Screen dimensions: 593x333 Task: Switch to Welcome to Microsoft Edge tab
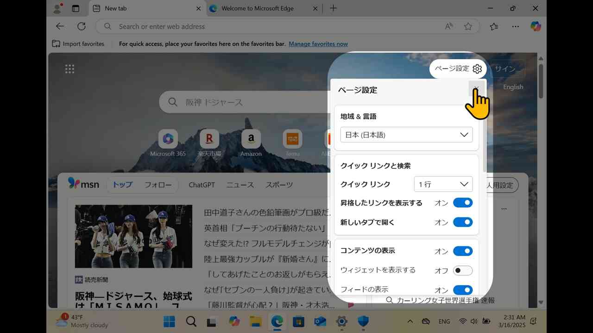click(x=265, y=8)
